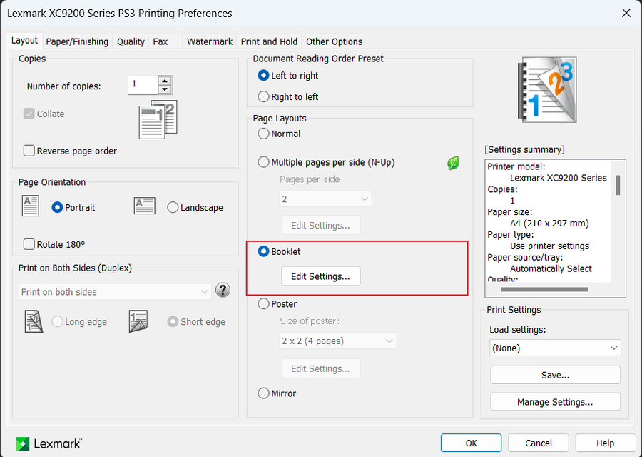Screen dimensions: 642x457
Task: Switch to the Paper/Finishing tab
Action: click(x=77, y=41)
